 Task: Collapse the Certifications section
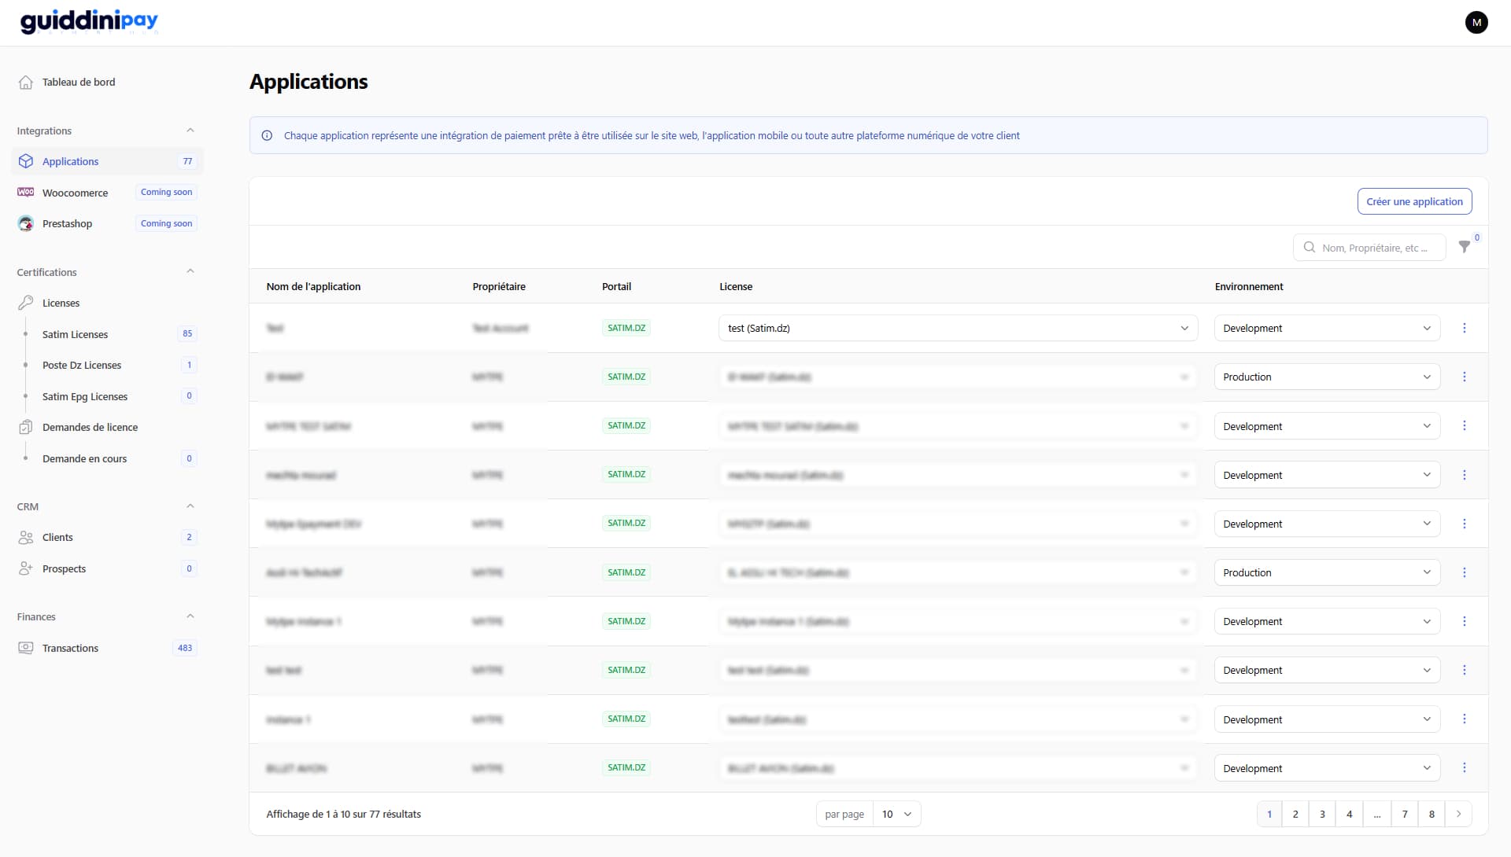[190, 270]
